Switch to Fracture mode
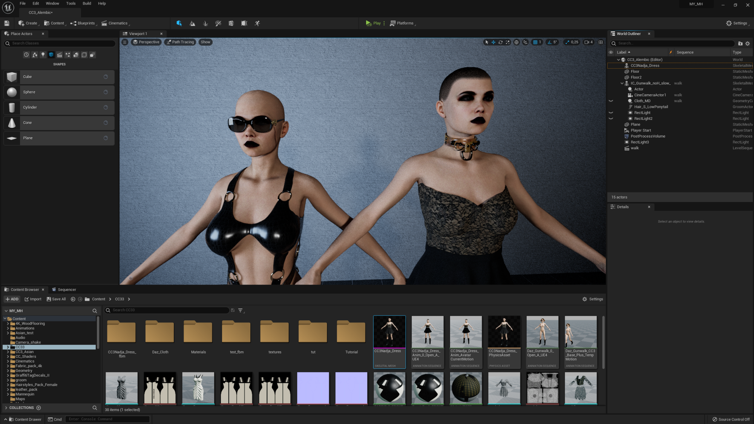Viewport: 754px width, 424px height. (231, 23)
